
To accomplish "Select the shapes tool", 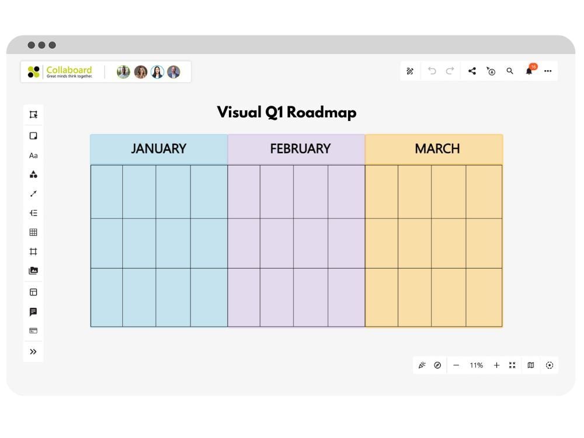I will click(33, 174).
